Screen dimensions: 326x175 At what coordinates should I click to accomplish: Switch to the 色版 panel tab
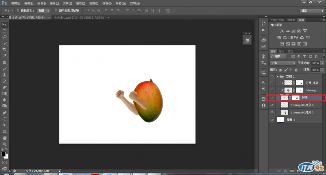pyautogui.click(x=282, y=51)
